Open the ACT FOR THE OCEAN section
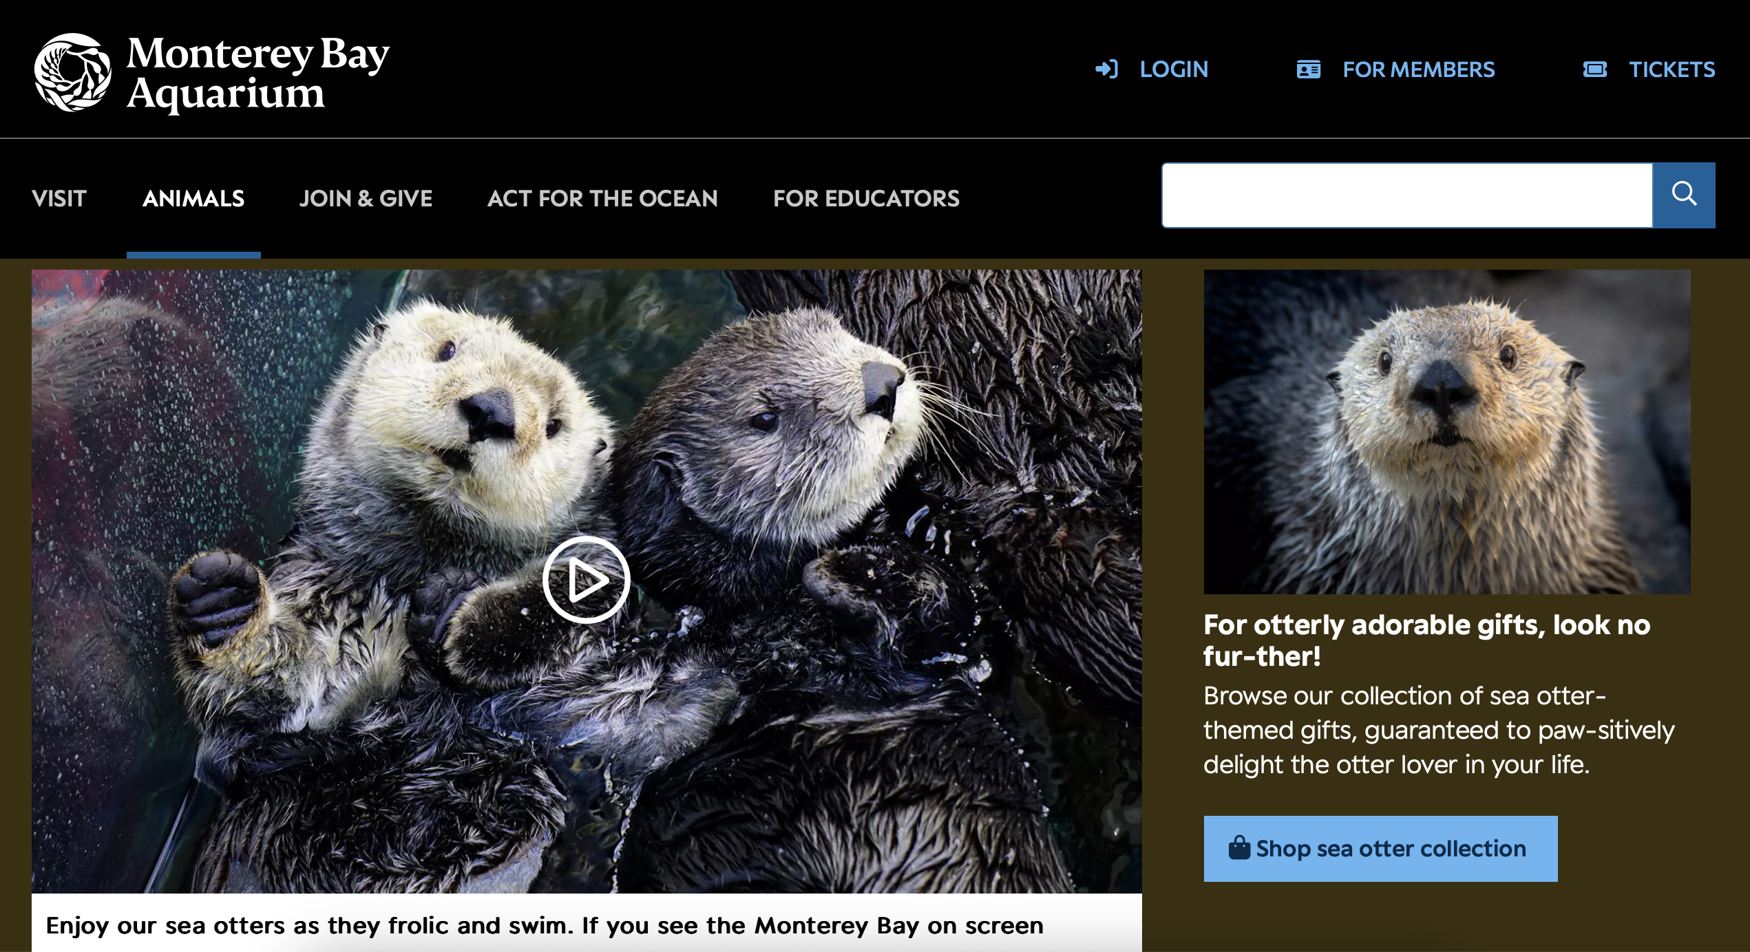This screenshot has height=952, width=1750. pyautogui.click(x=602, y=199)
